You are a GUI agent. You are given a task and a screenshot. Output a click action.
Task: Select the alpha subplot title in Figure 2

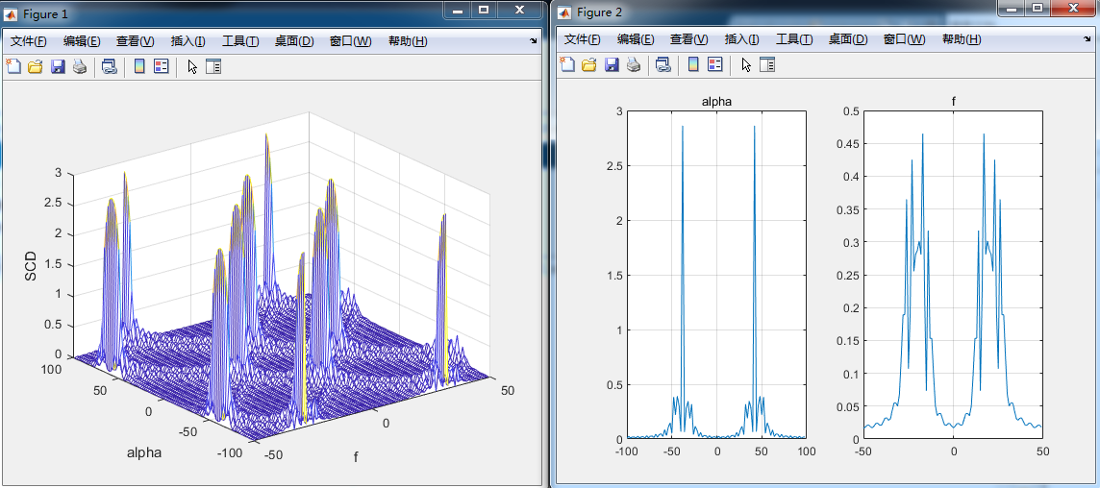pos(716,102)
